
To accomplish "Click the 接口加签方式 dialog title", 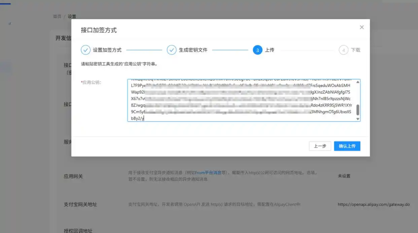I will (x=99, y=30).
